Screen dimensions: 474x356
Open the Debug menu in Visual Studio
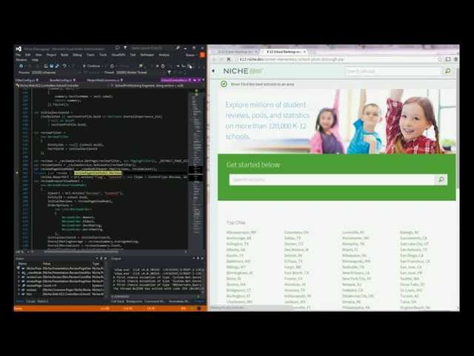pos(77,55)
